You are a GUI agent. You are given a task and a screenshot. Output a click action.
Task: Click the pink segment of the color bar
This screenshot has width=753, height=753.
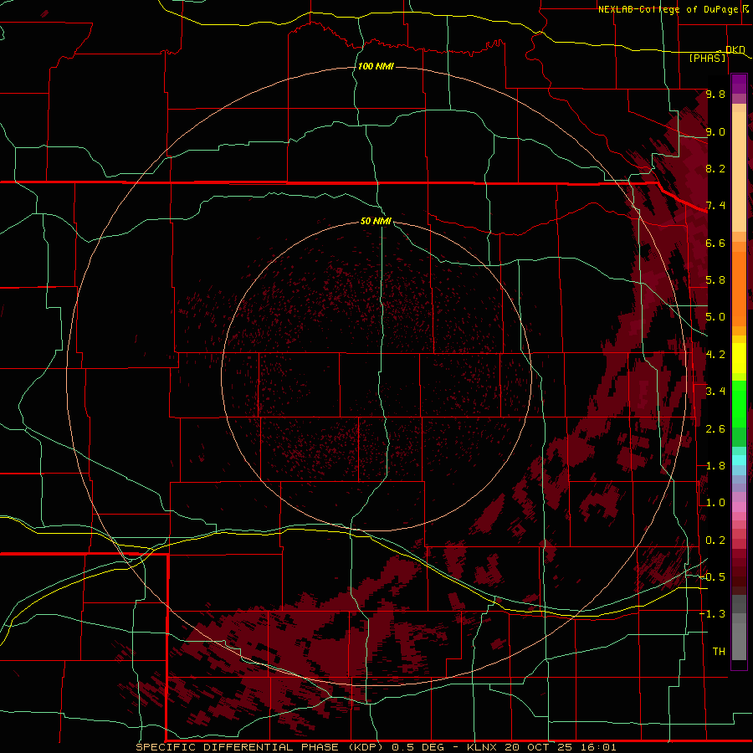pyautogui.click(x=739, y=507)
